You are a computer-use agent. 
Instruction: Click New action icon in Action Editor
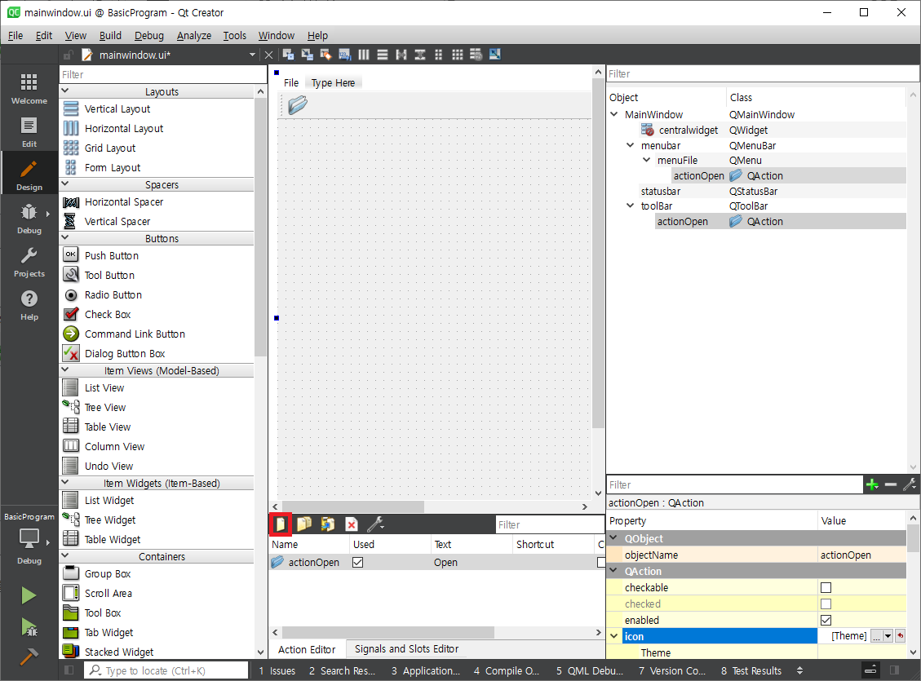point(281,524)
